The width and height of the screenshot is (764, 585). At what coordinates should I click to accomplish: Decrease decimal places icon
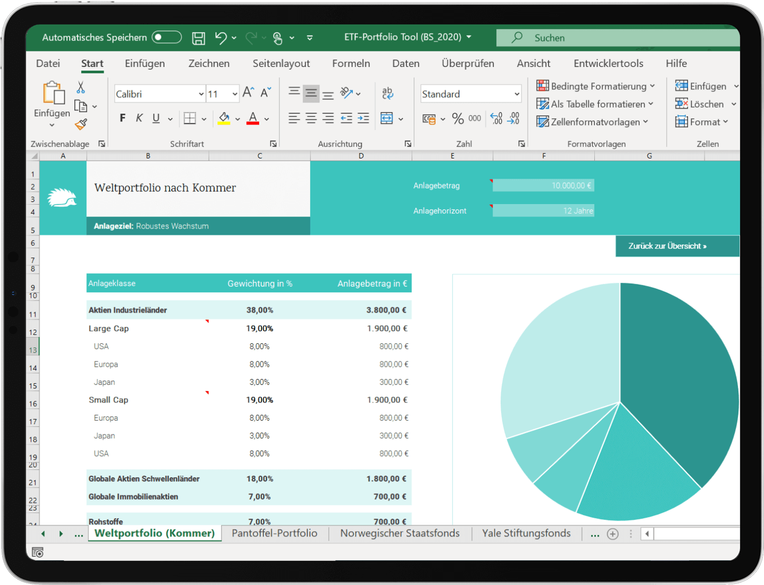513,119
